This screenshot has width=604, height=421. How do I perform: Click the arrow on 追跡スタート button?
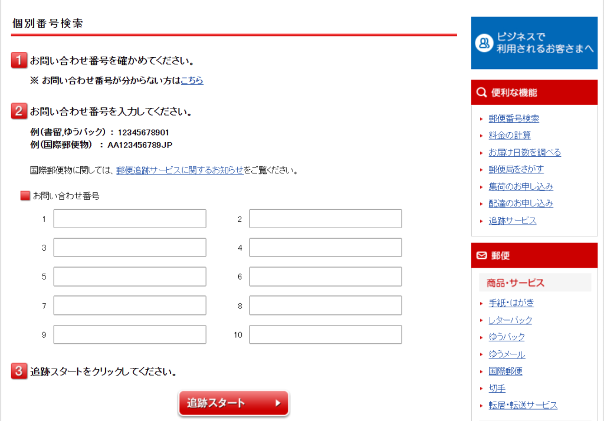click(x=278, y=404)
